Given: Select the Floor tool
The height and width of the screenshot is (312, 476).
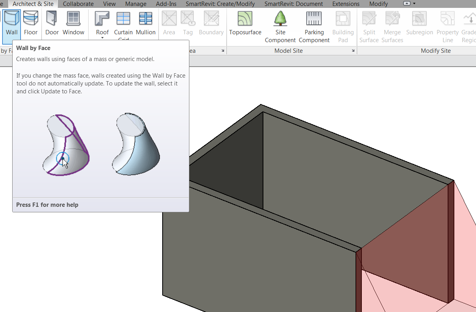Looking at the screenshot, I should 31,22.
